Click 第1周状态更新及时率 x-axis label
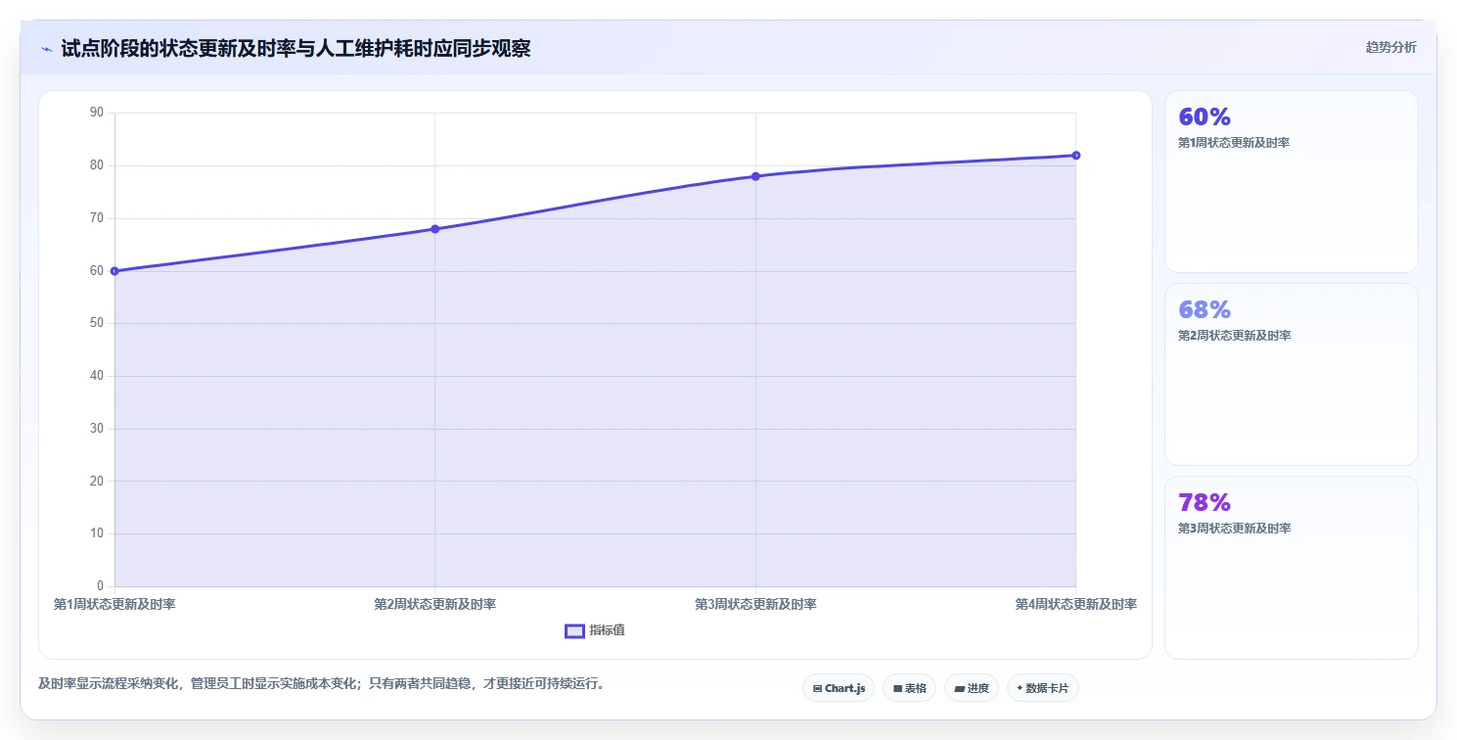This screenshot has width=1457, height=740. click(x=114, y=605)
